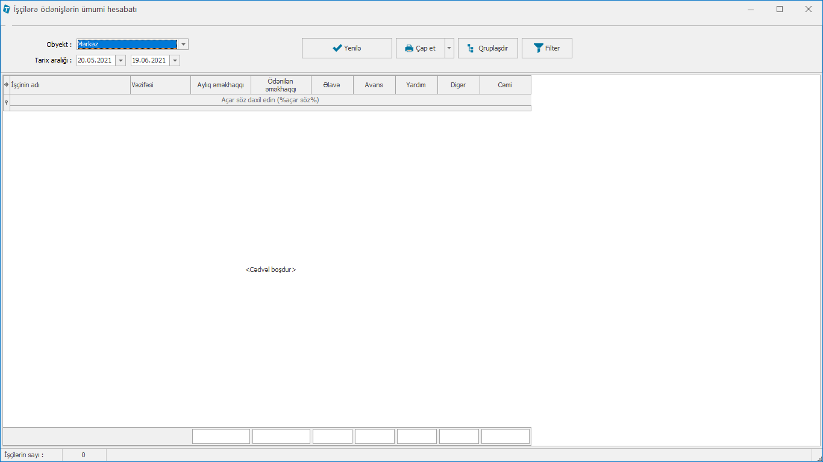Click the Çap et print button
This screenshot has width=823, height=462.
[420, 48]
